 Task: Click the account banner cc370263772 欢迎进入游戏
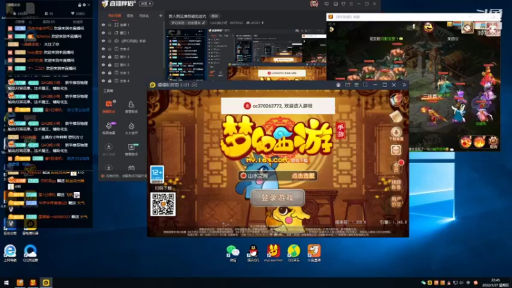tap(278, 106)
